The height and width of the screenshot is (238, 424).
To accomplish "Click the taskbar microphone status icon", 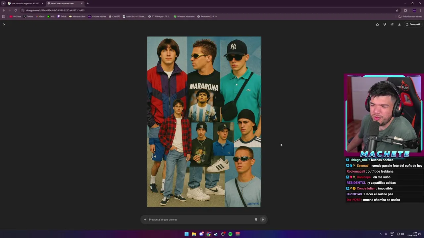I will pos(386,234).
